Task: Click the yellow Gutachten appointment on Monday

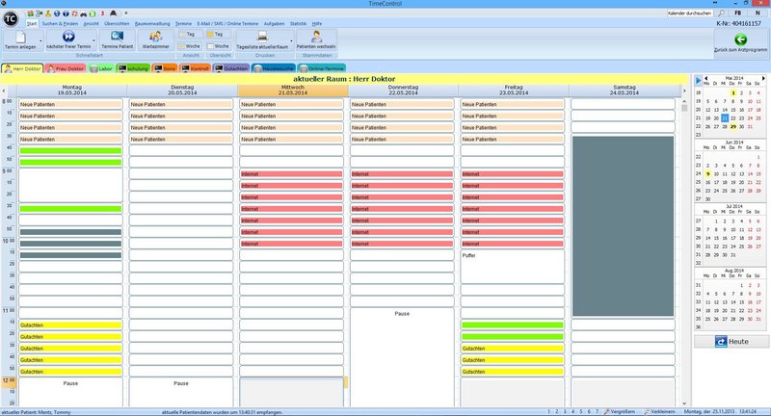Action: coord(71,325)
